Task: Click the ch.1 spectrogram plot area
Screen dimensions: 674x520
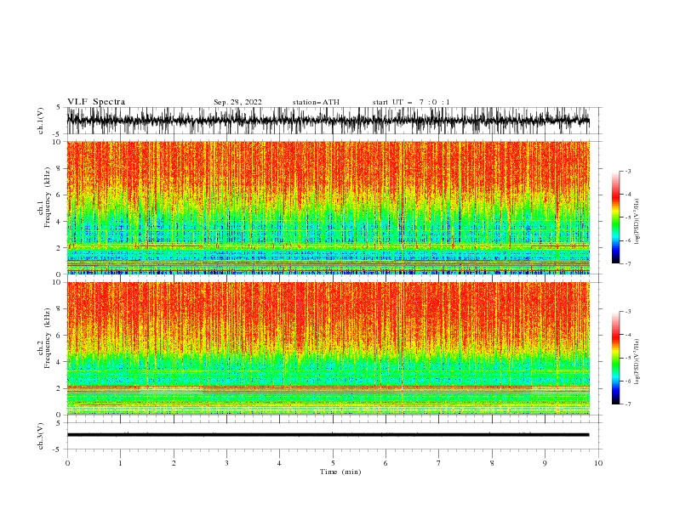Action: click(328, 207)
